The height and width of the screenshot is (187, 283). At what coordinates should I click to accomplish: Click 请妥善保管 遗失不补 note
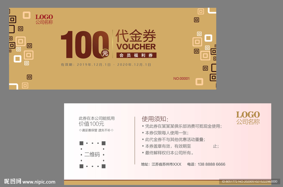click(x=96, y=130)
